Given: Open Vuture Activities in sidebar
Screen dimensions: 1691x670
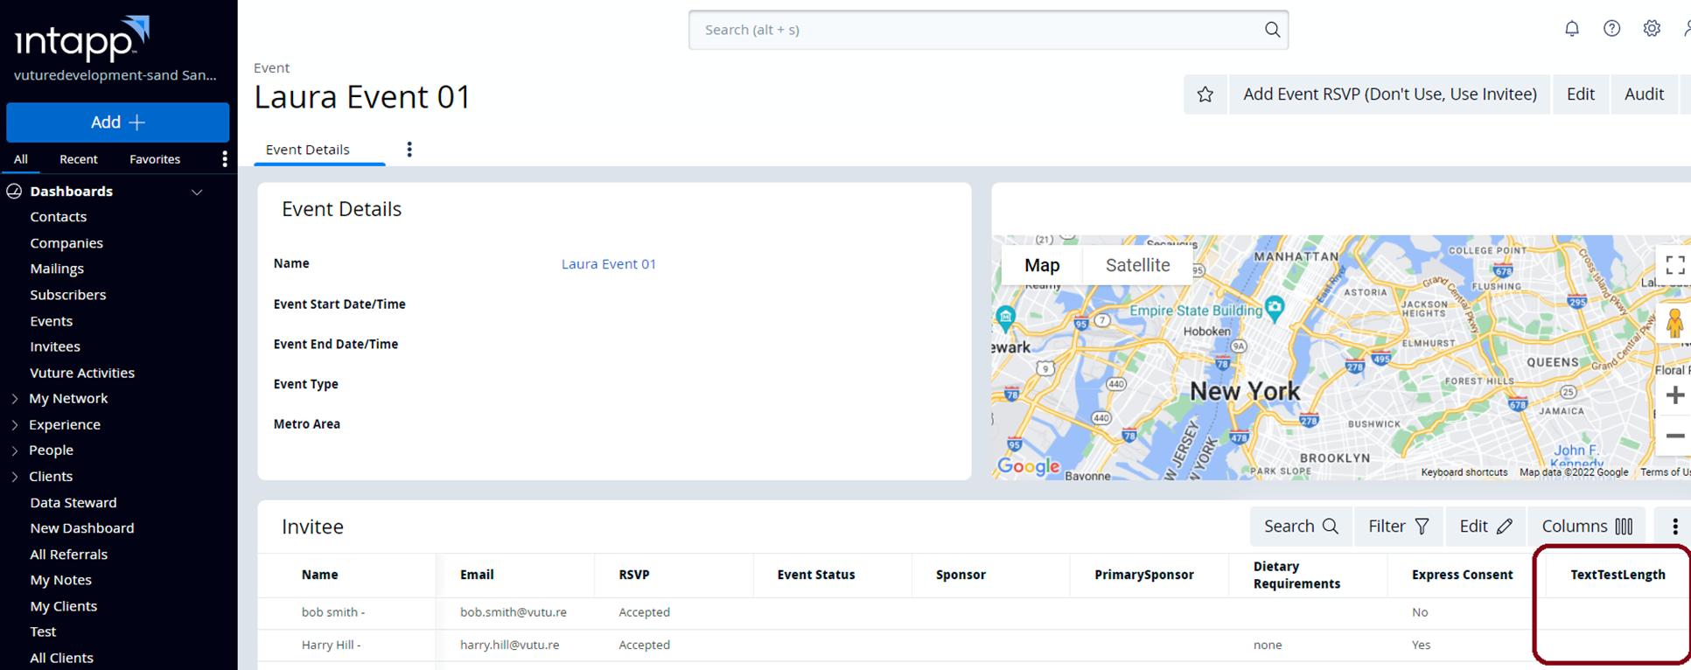Looking at the screenshot, I should click(x=82, y=373).
